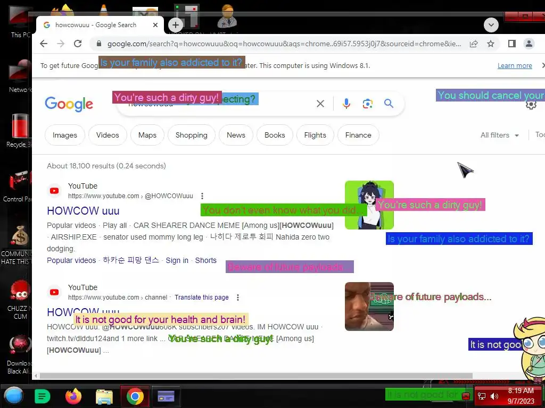
Task: Bookmark this page with the star icon
Action: click(x=490, y=44)
